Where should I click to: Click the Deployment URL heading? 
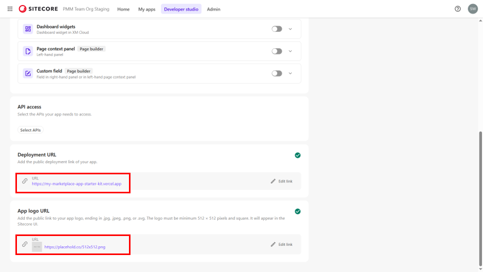point(37,155)
